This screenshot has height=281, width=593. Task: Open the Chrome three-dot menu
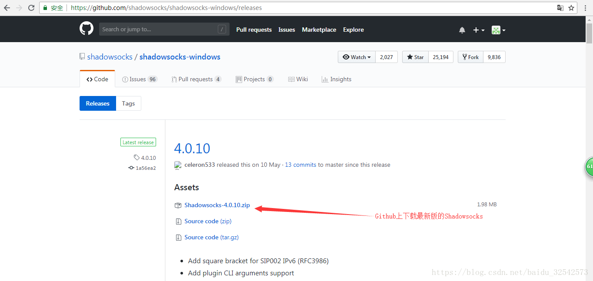pyautogui.click(x=586, y=8)
